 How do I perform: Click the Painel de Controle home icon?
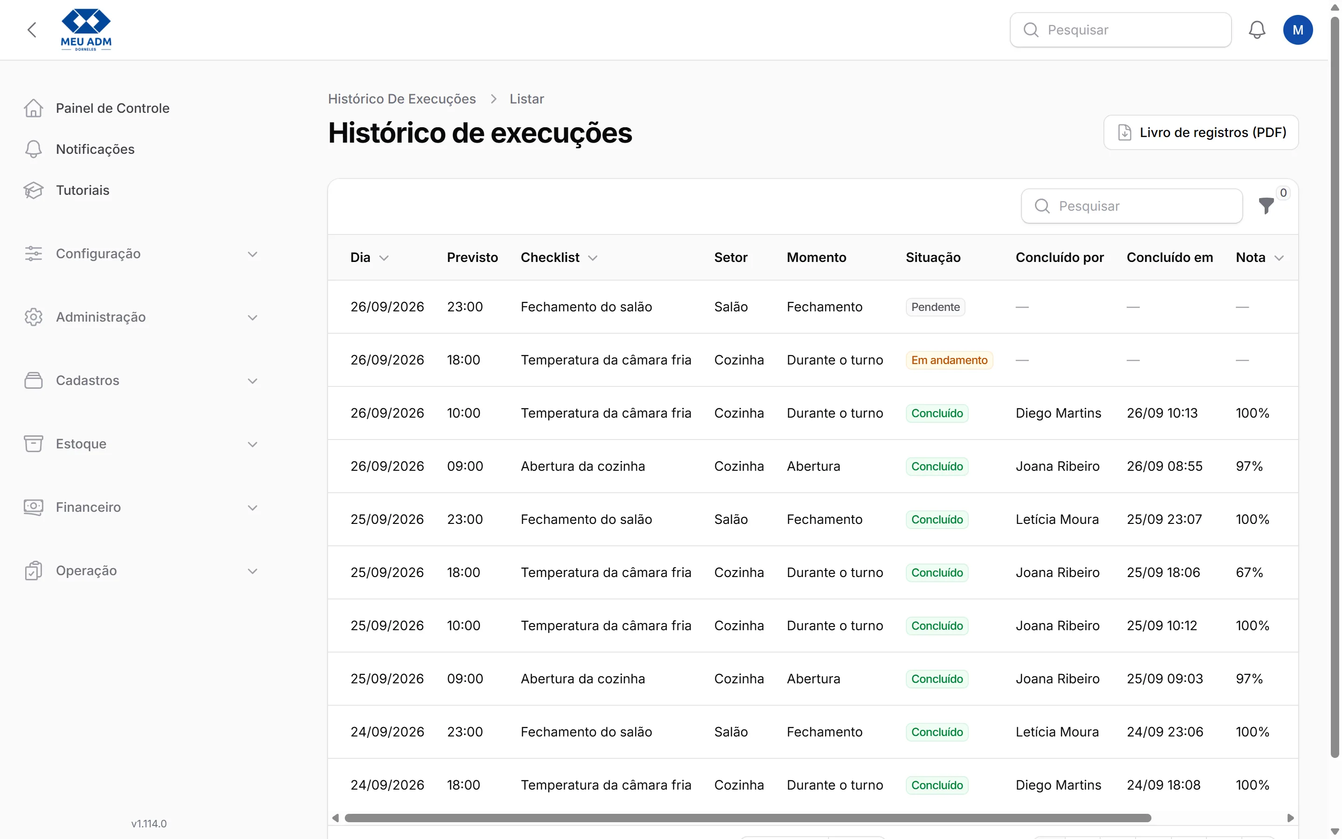pos(33,108)
